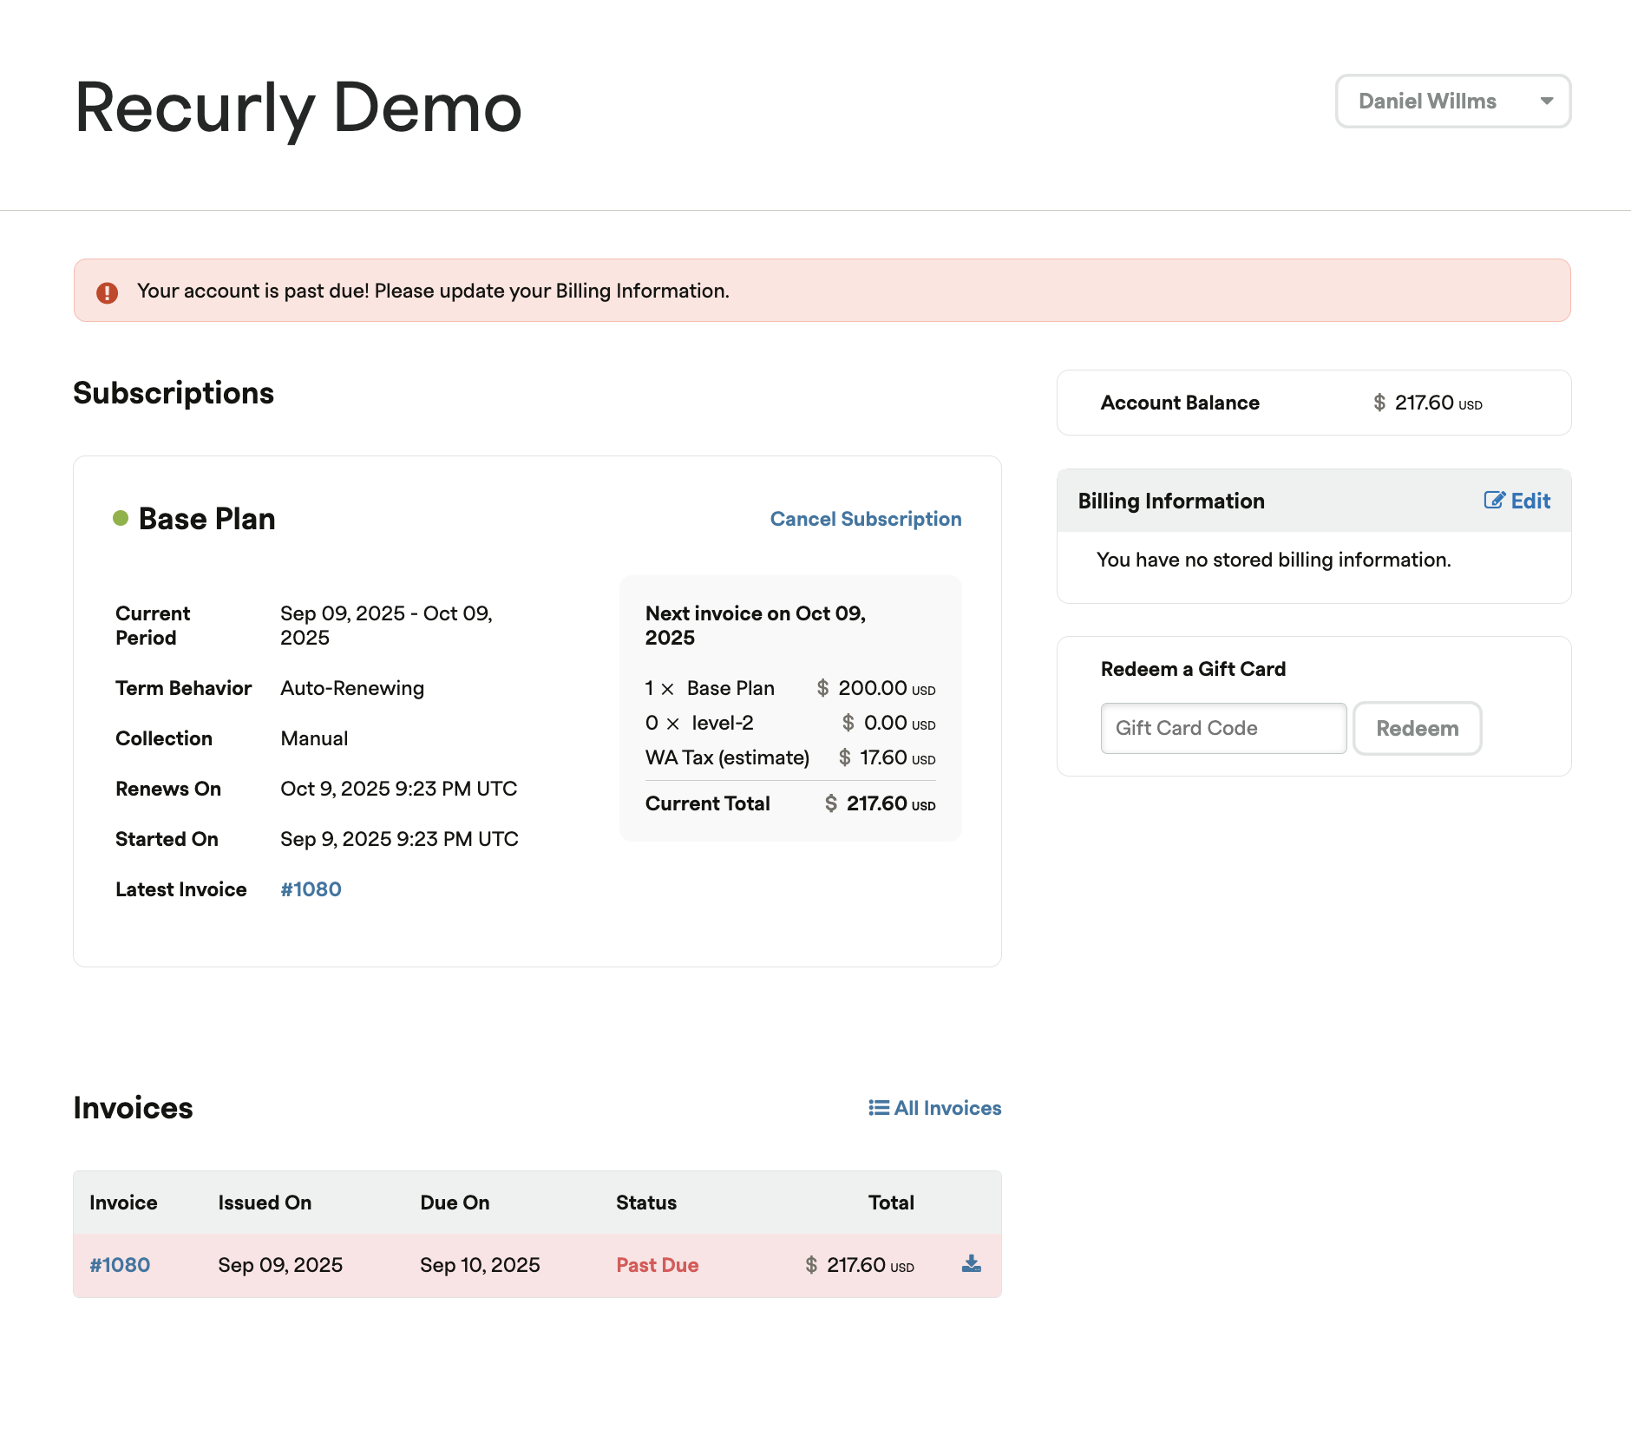Click the Redeem button
This screenshot has height=1442, width=1631.
click(1418, 728)
